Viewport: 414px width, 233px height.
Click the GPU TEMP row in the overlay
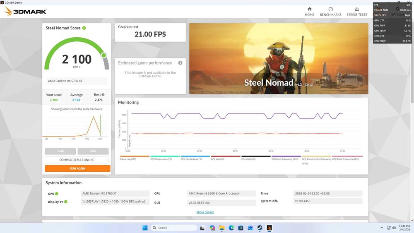392,31
